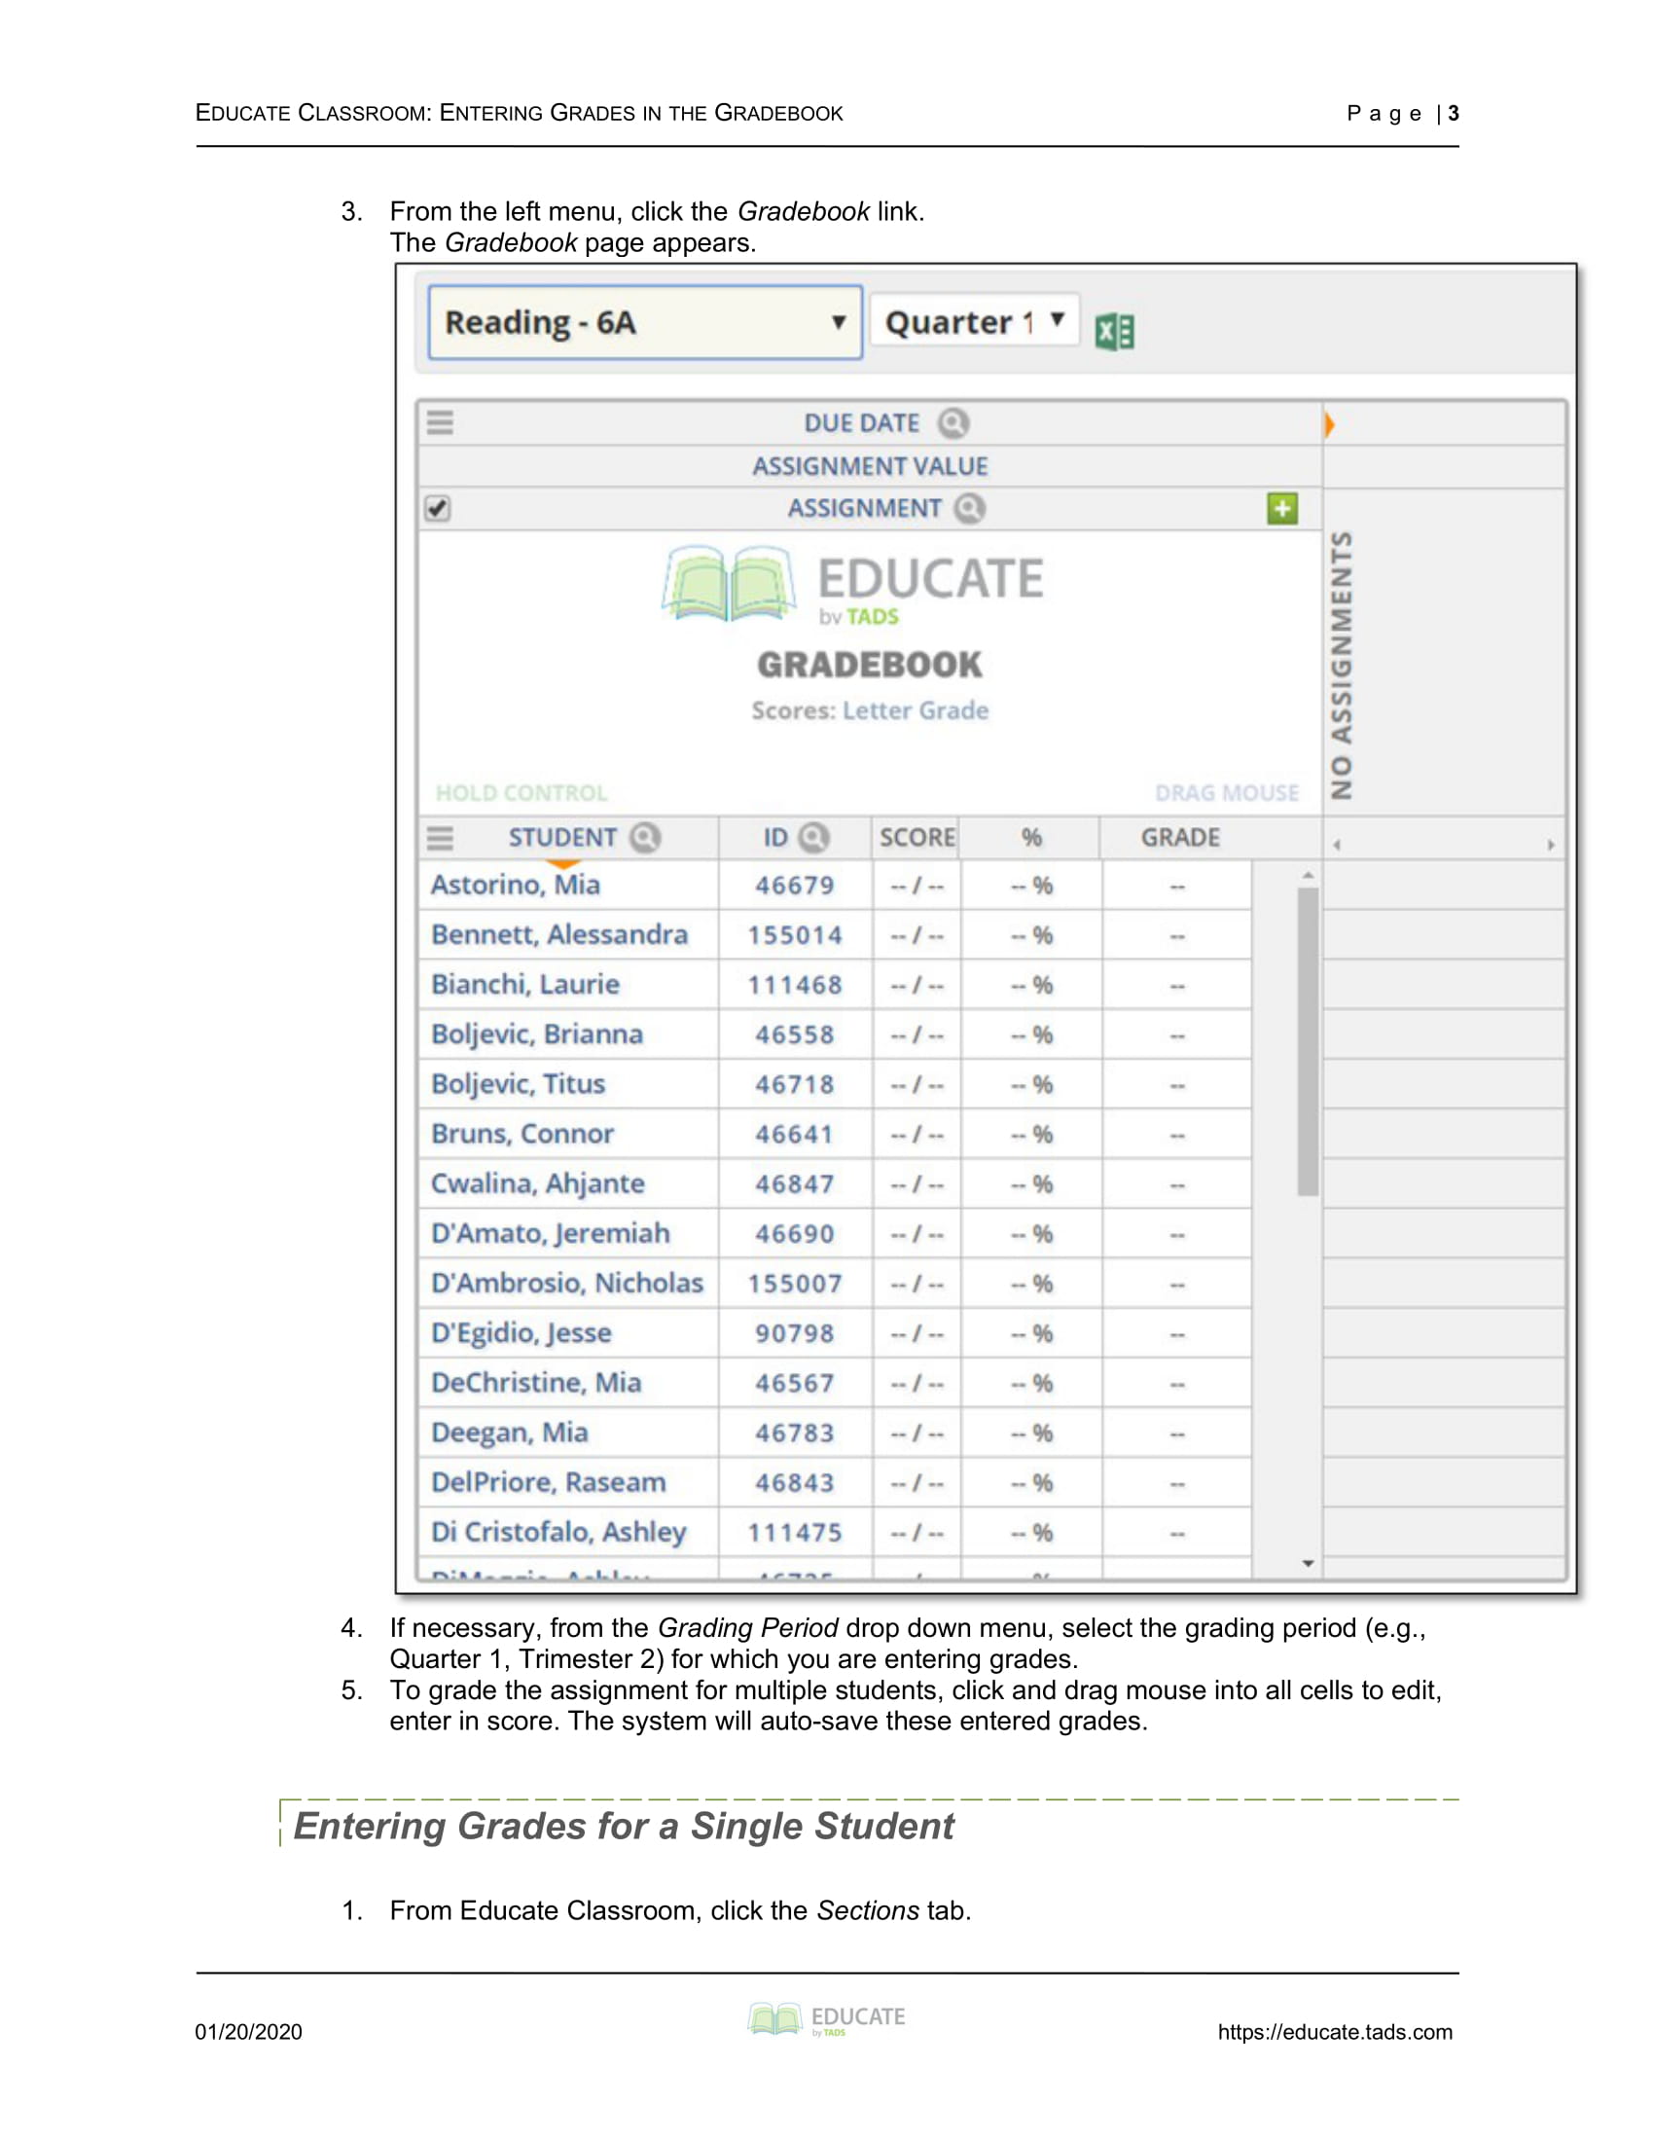Click the search icon next to STUDENT
1654x2141 pixels.
645,837
